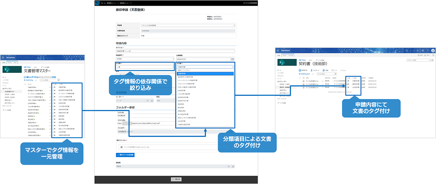Toggle the select-all checkmark in the 契約書（技術部） list header
The width and height of the screenshot is (436, 184).
coord(300,78)
